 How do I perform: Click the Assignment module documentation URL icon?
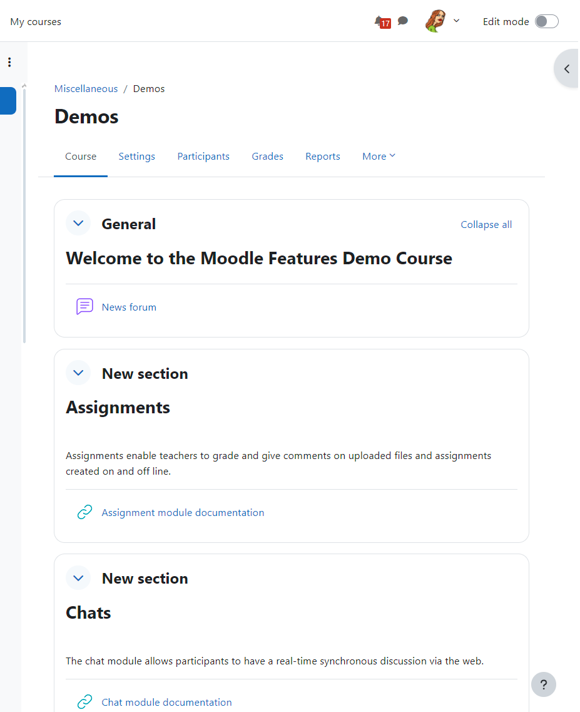(85, 512)
